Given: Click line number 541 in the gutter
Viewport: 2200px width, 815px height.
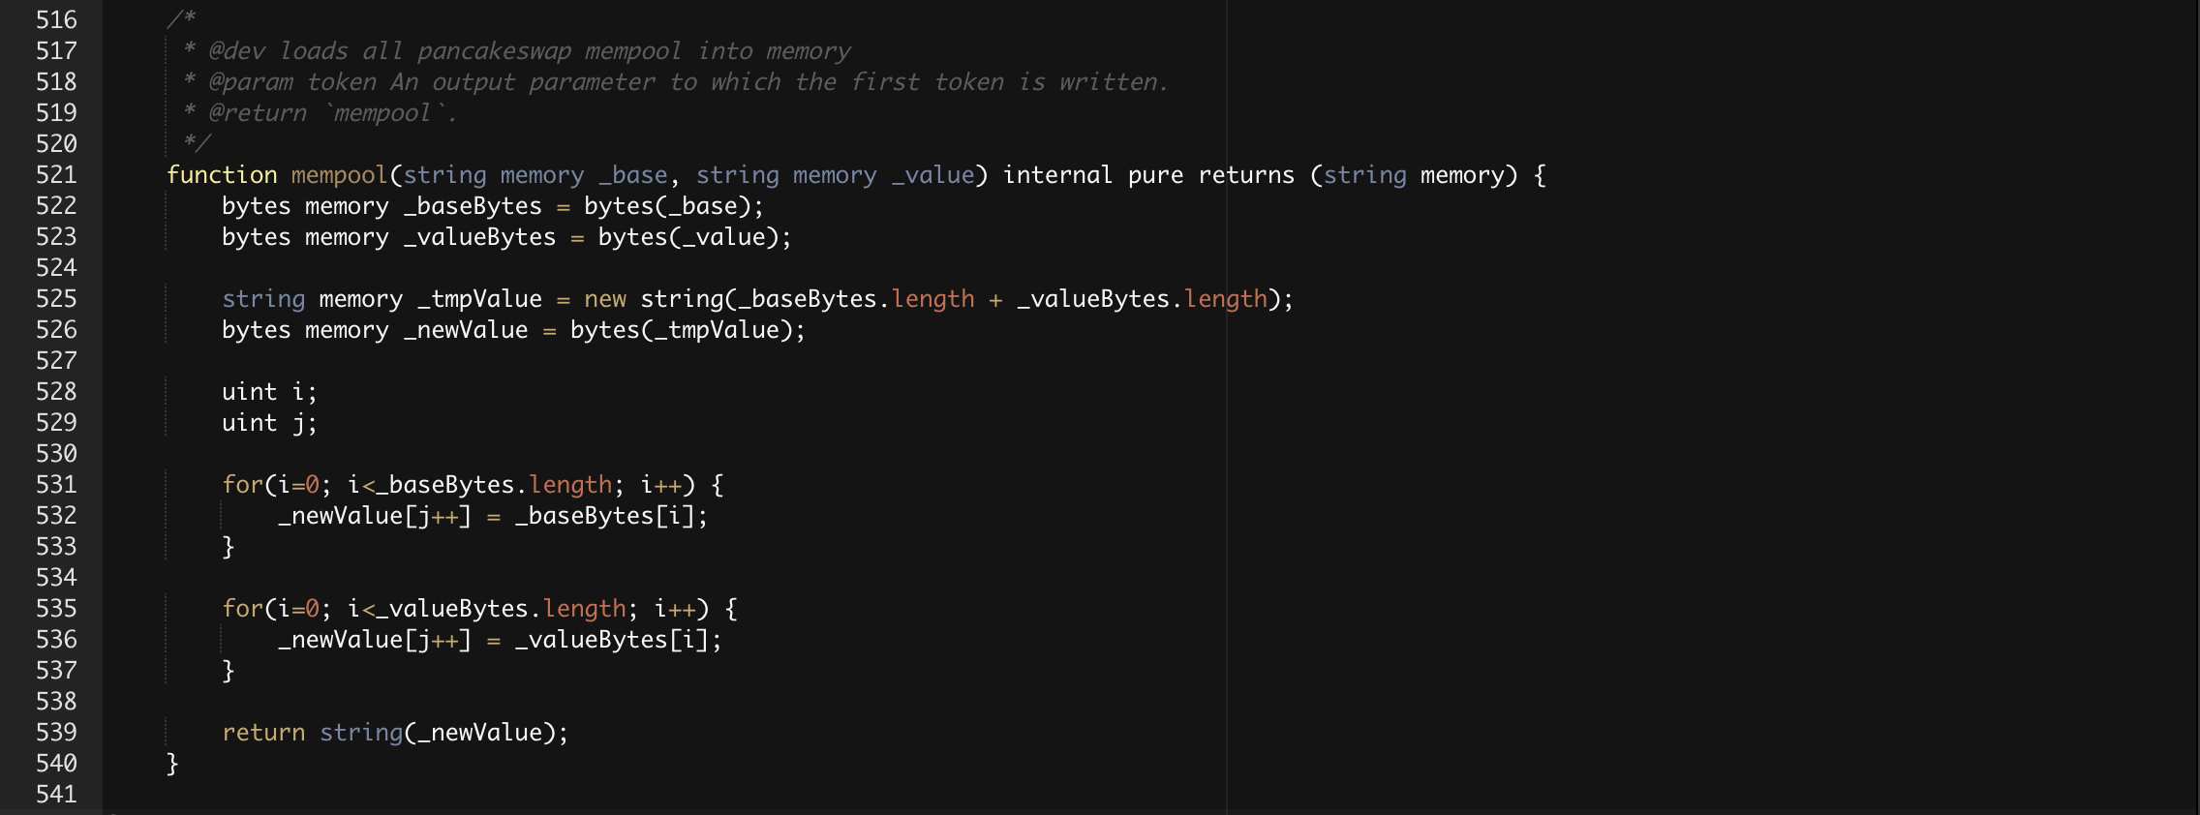Looking at the screenshot, I should 56,794.
